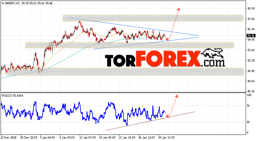
Task: Select the RSI scale value 30
Action: coord(248,122)
